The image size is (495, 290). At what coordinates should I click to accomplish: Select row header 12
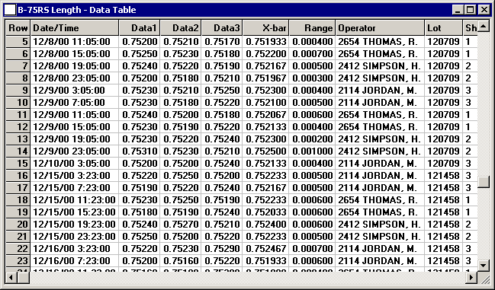click(18, 127)
